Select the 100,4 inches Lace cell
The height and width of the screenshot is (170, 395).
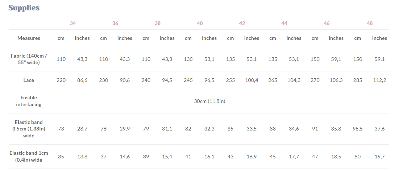pos(251,80)
